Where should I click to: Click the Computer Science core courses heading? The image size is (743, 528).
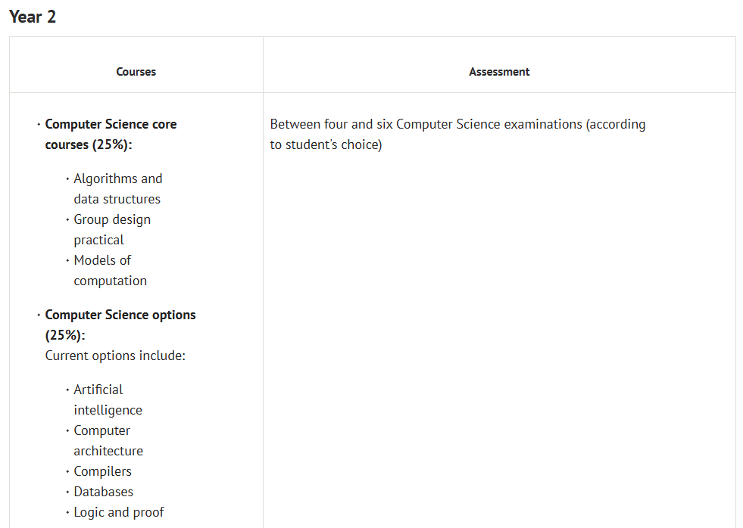coord(111,134)
